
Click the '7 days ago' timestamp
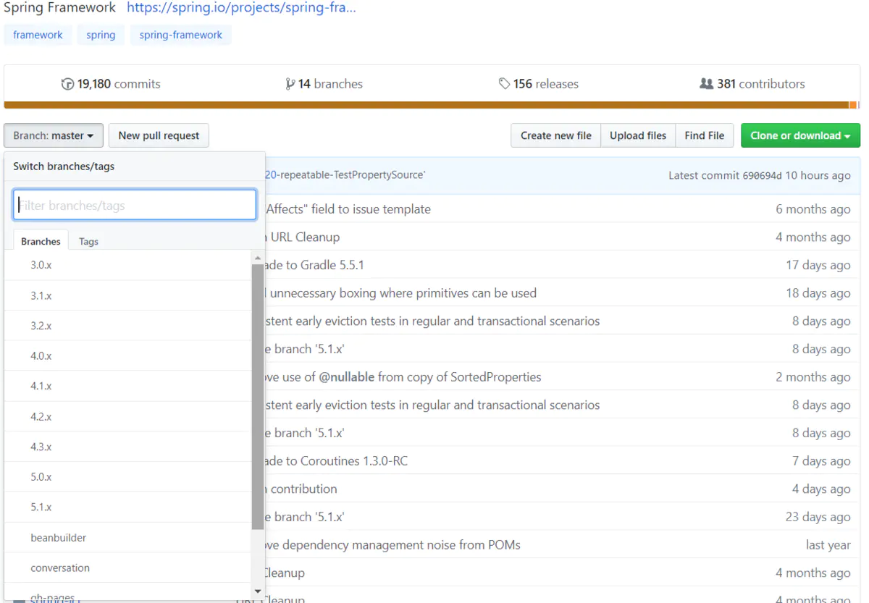pos(821,461)
